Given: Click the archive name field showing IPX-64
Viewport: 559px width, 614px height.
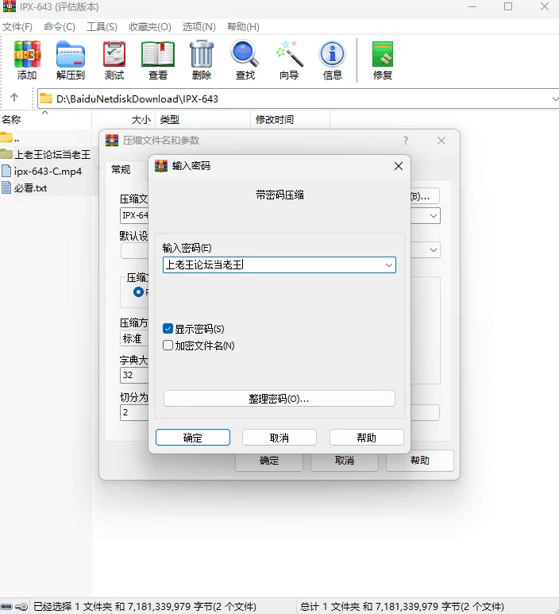Looking at the screenshot, I should [135, 215].
